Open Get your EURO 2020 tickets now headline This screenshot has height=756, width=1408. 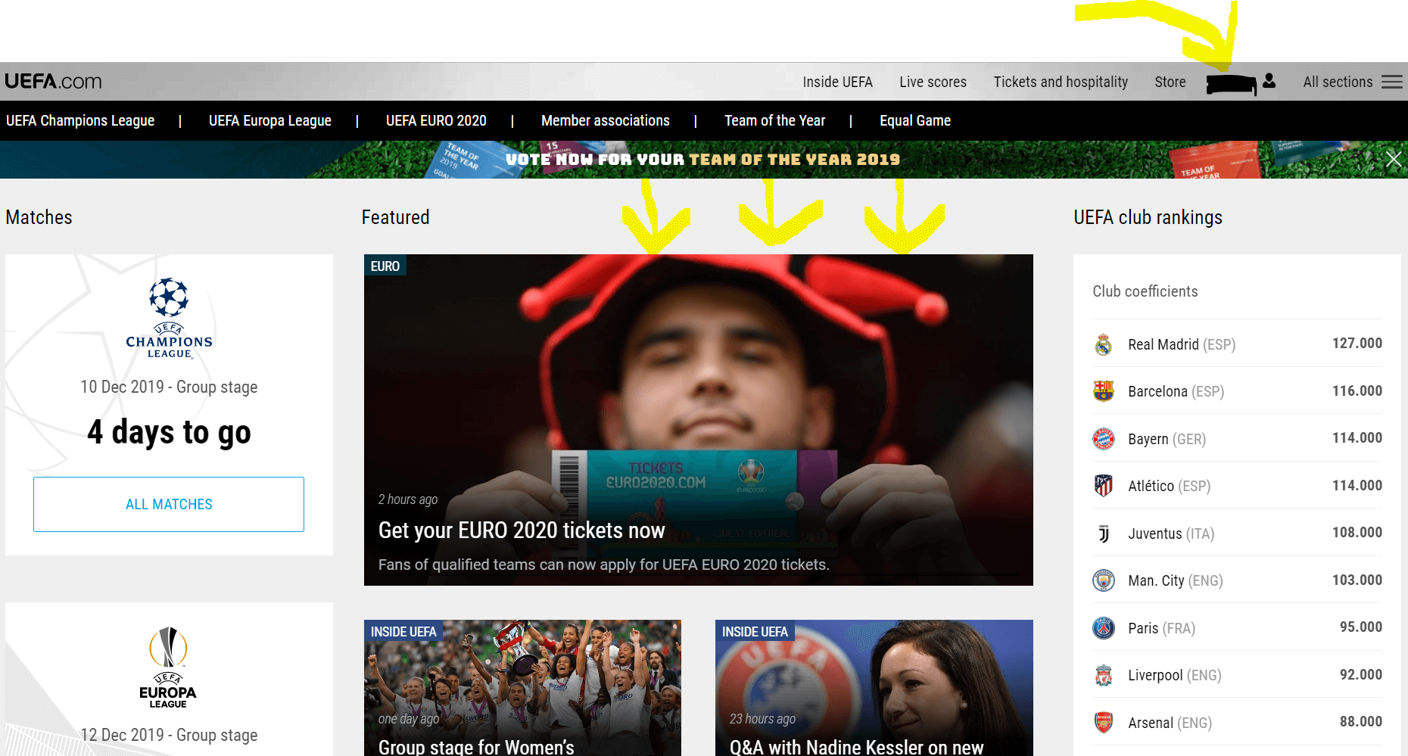522,530
